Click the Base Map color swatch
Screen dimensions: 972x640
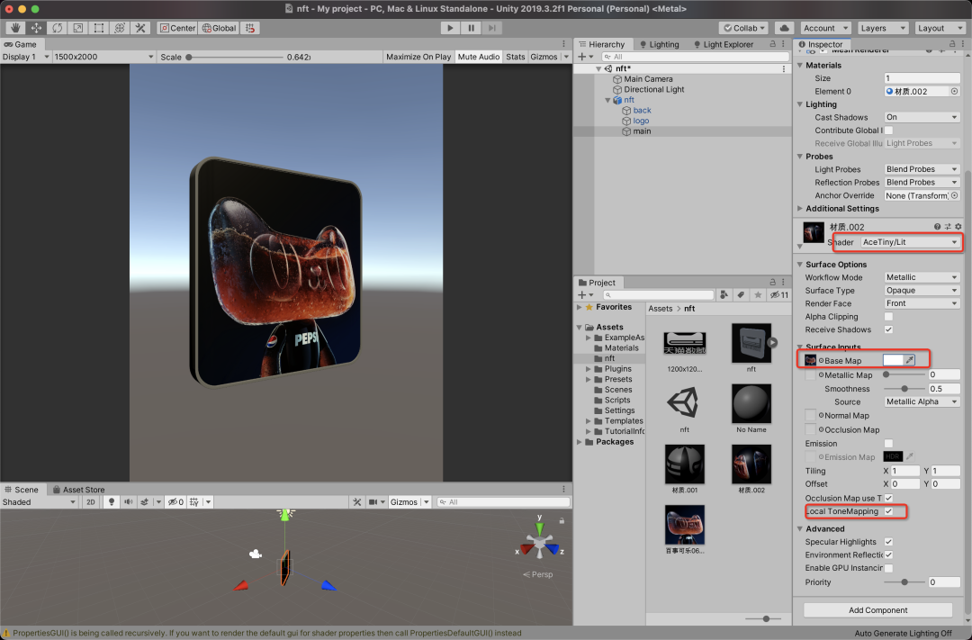pyautogui.click(x=893, y=360)
